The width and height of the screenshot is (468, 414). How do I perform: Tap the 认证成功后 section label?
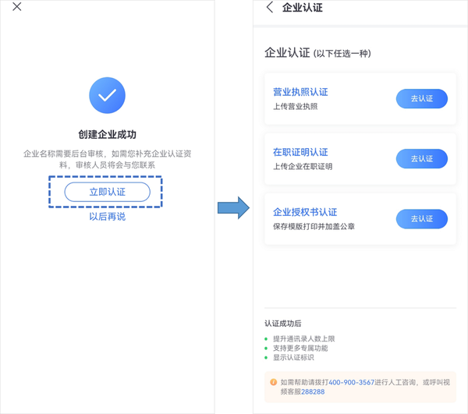(283, 324)
